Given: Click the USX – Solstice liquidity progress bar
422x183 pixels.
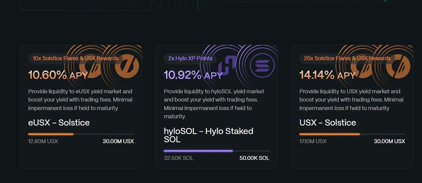Looking at the screenshot, I should point(352,134).
